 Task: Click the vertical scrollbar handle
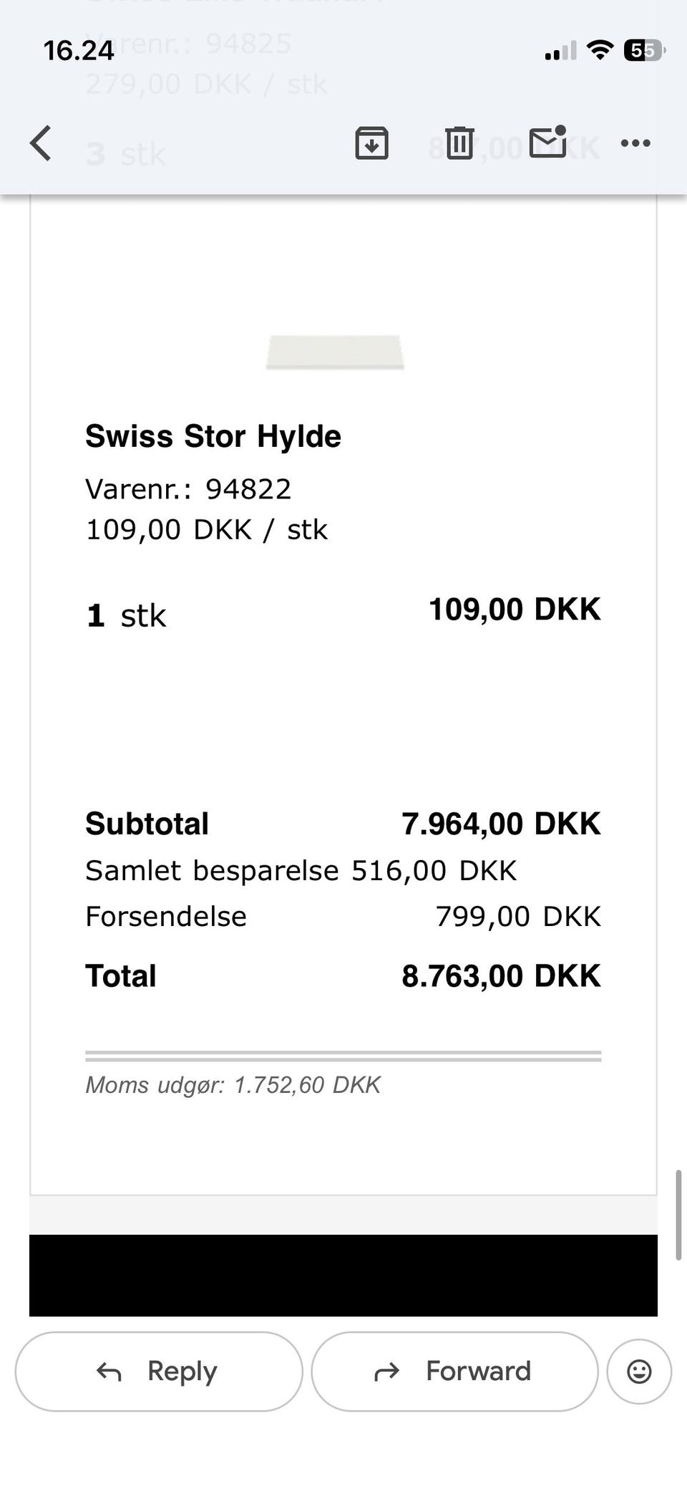tap(678, 1215)
